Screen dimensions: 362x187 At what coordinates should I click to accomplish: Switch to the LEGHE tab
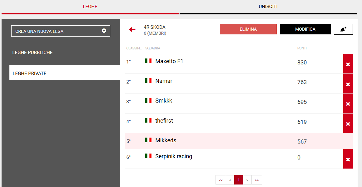(90, 7)
